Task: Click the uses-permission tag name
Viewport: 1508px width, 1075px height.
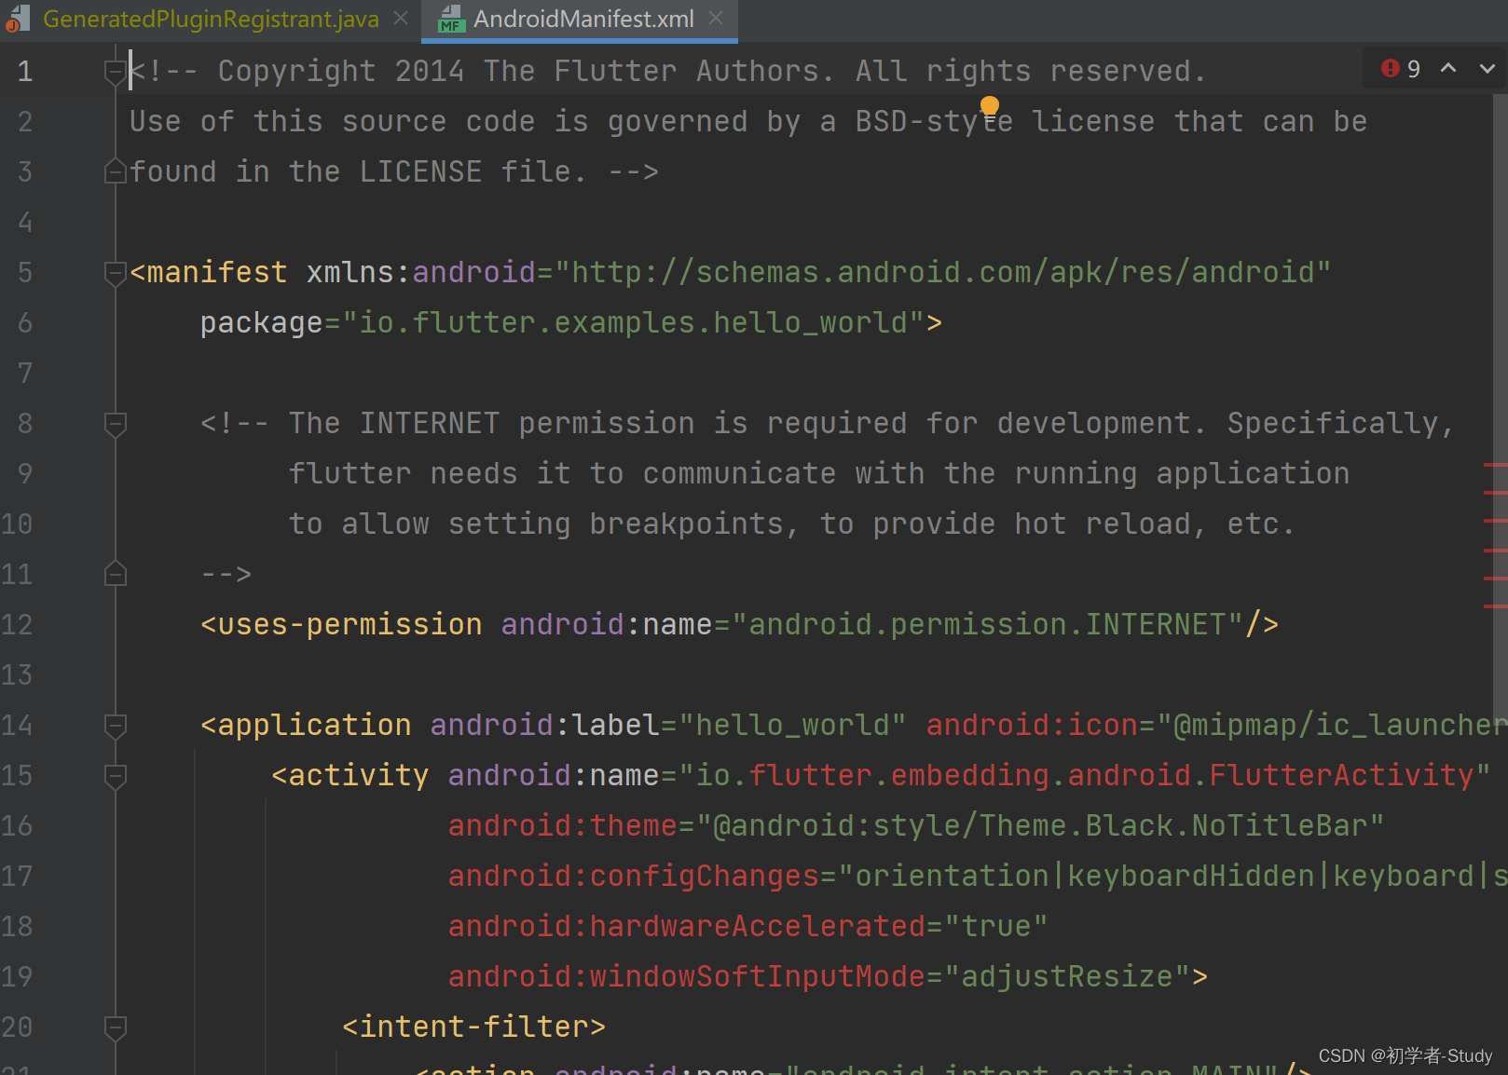Action: coord(350,624)
